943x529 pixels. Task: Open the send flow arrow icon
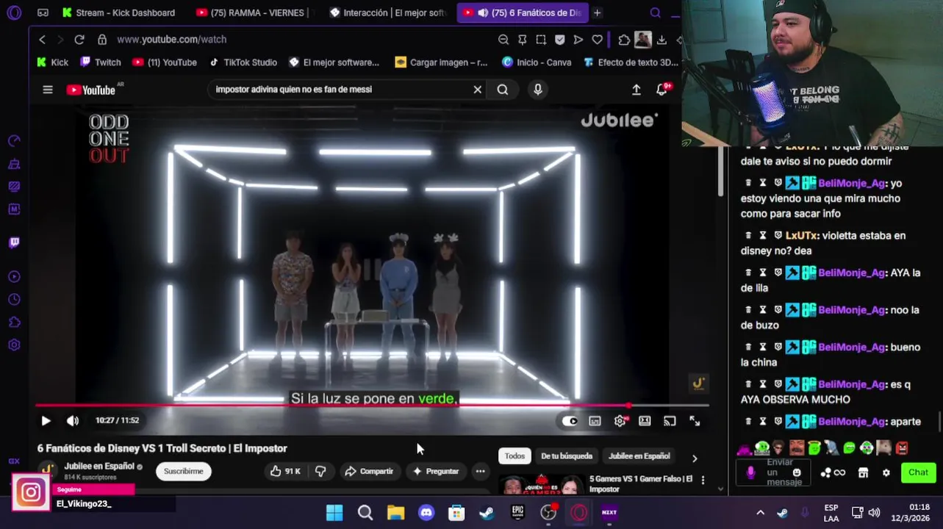[578, 40]
